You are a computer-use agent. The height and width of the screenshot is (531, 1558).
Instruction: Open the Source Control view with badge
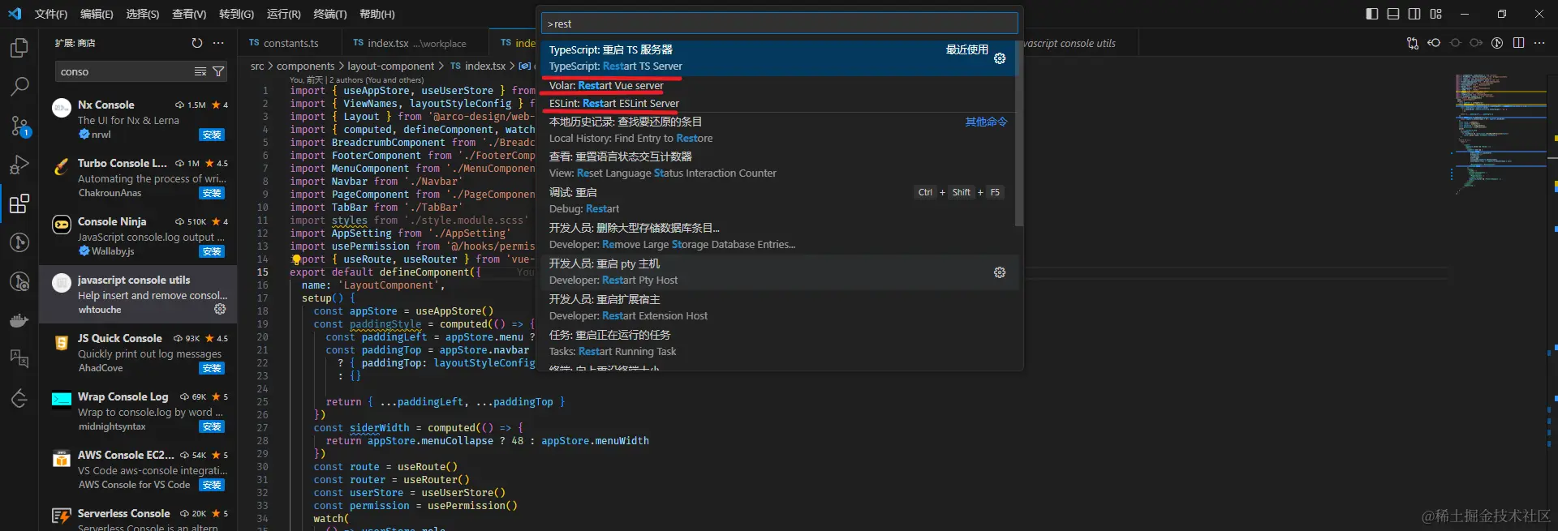point(19,126)
